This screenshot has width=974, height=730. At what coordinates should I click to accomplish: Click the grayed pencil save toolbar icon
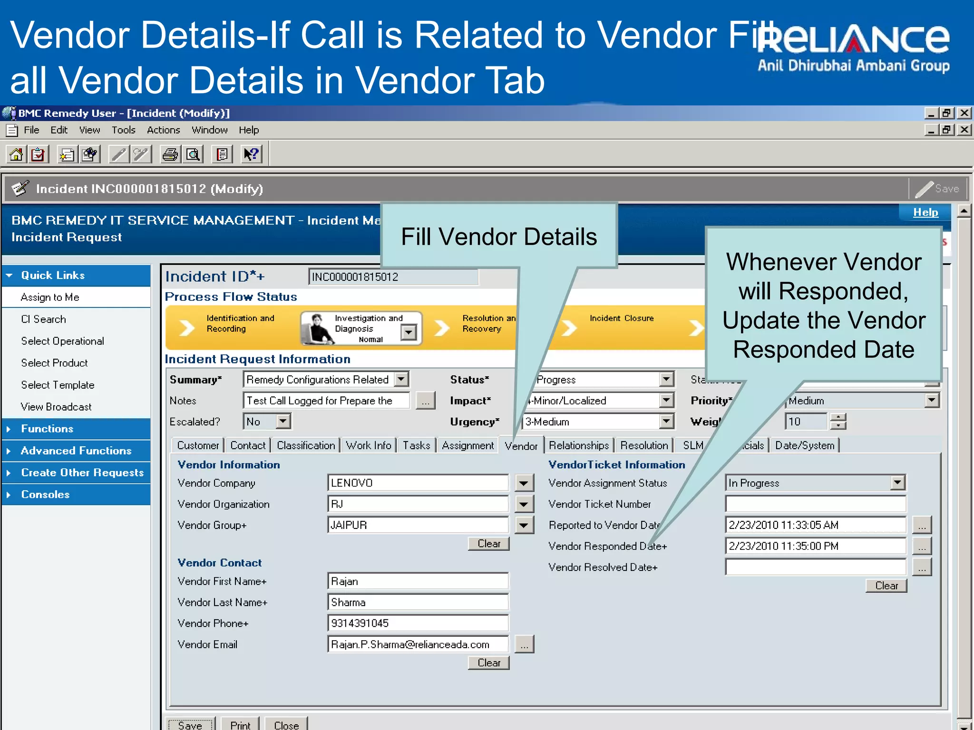tap(119, 154)
